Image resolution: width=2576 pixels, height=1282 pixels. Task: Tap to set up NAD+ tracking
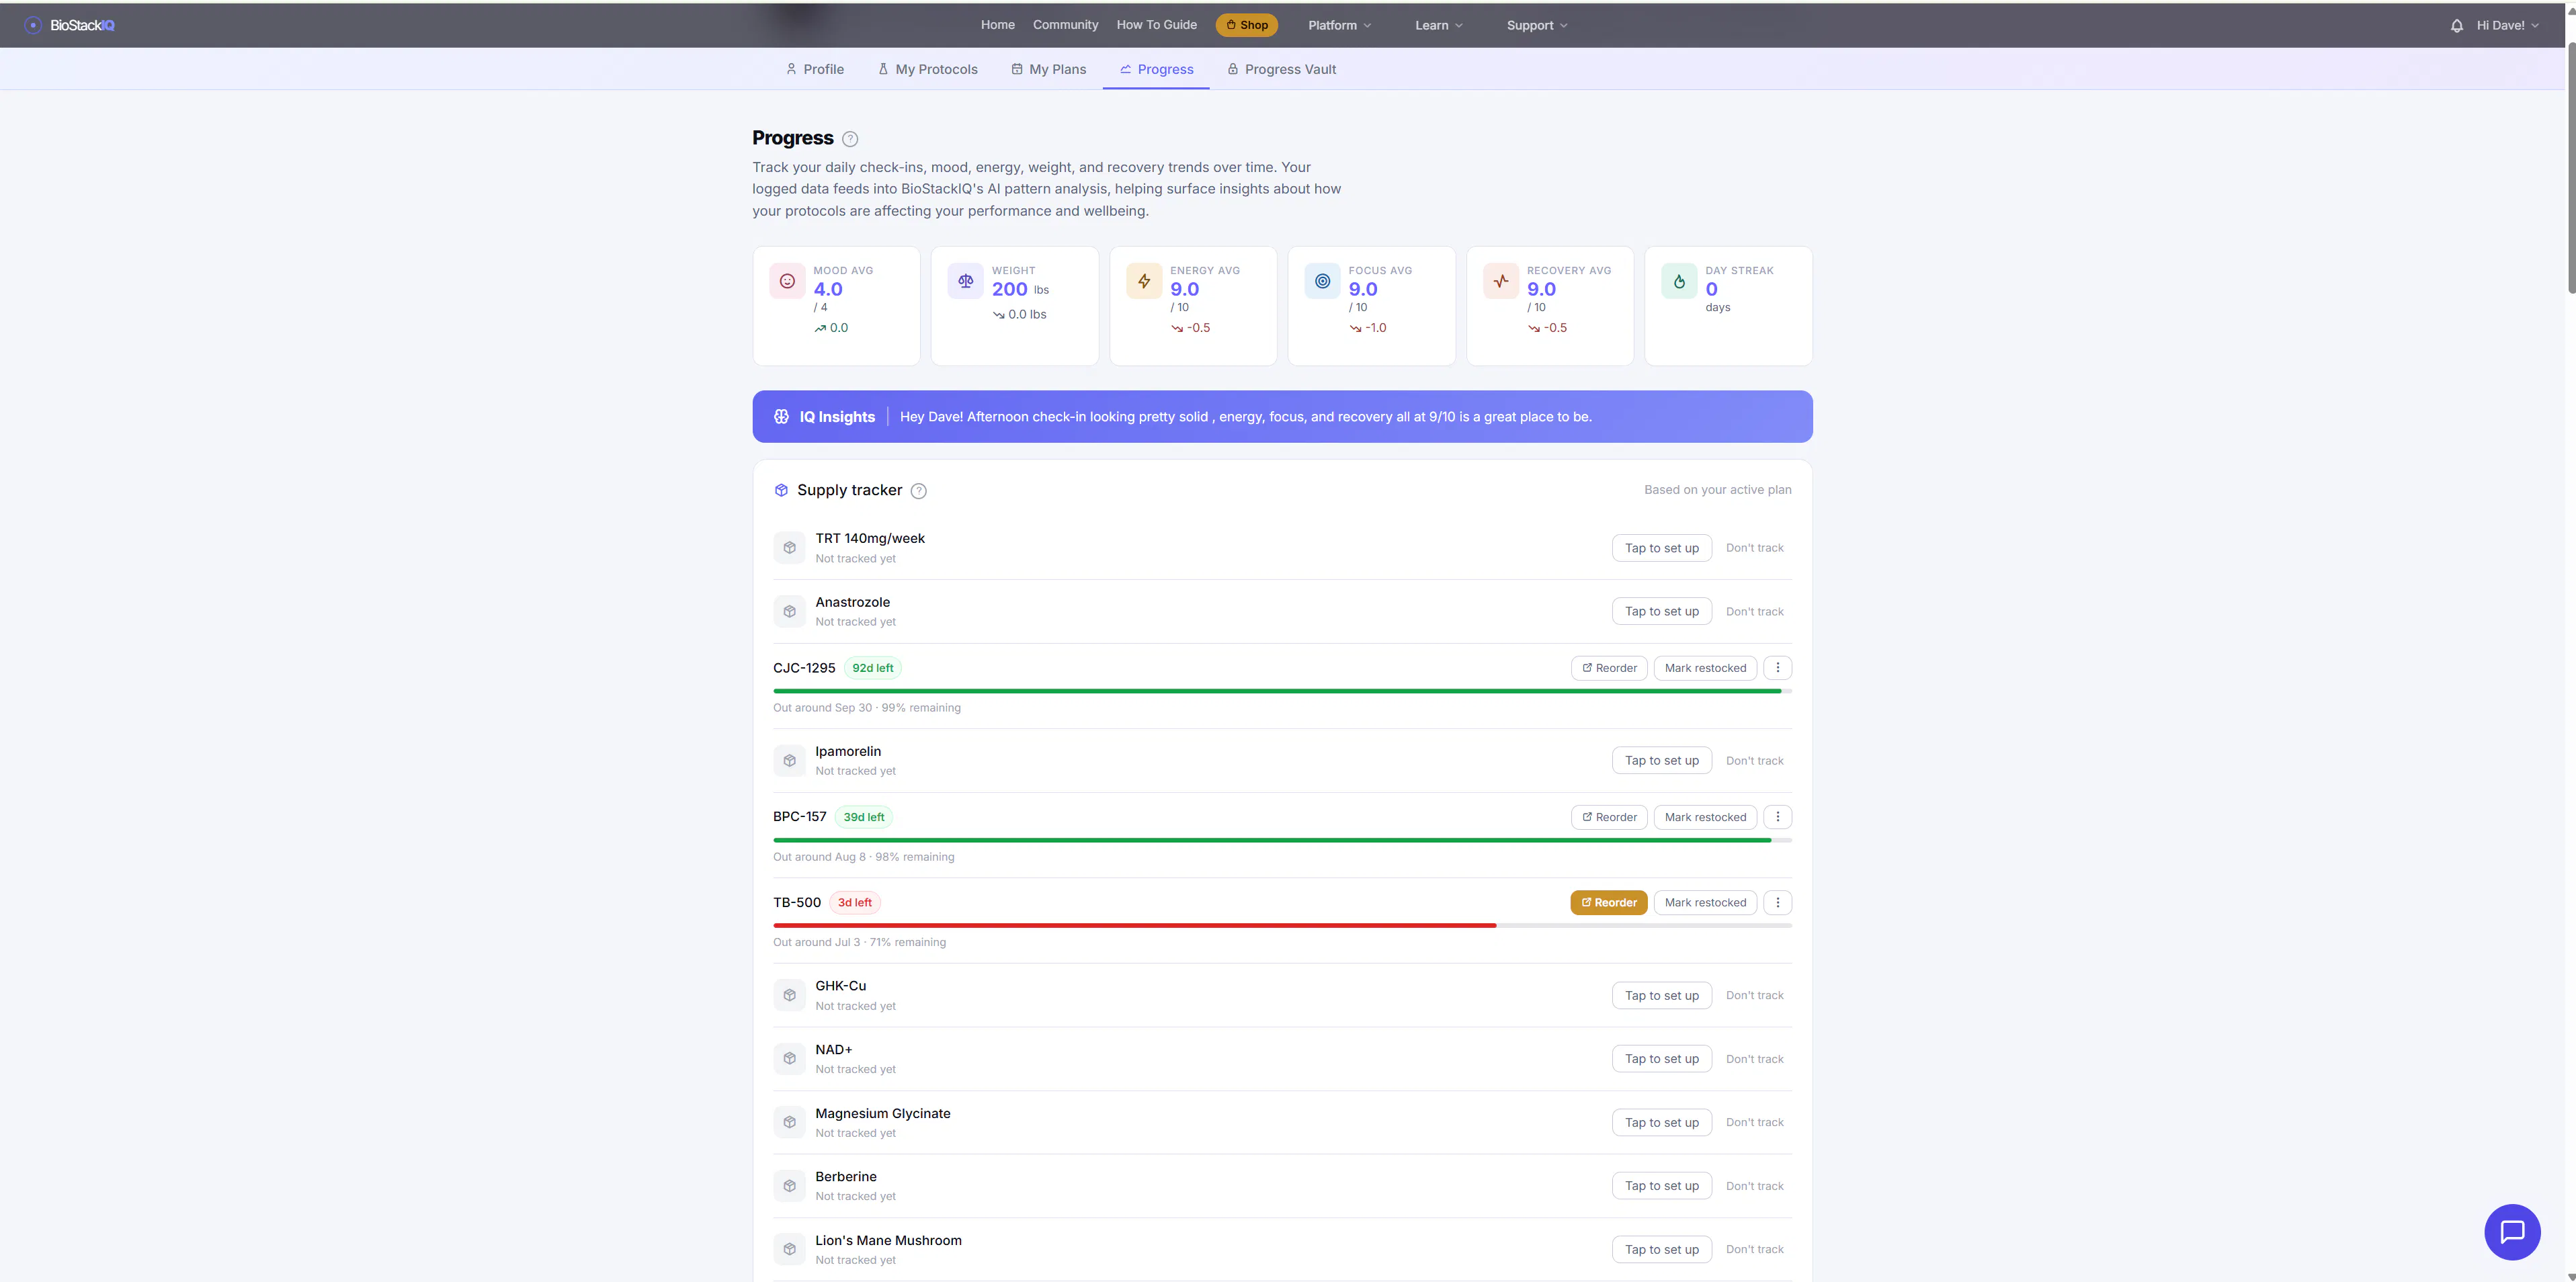pos(1661,1058)
